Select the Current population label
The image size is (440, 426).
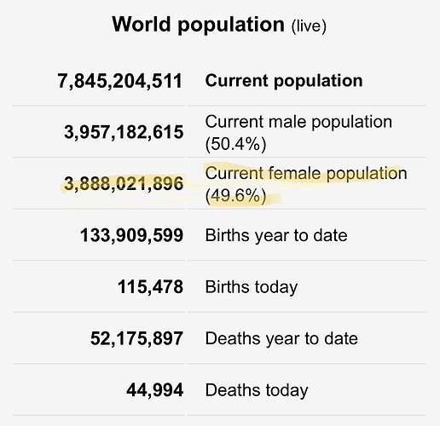[x=284, y=81]
